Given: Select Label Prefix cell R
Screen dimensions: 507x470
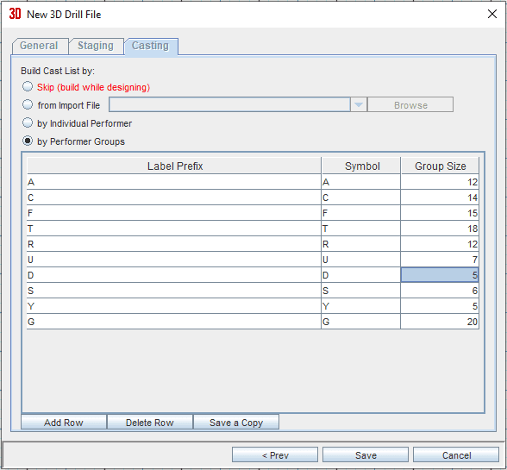Looking at the screenshot, I should (174, 244).
